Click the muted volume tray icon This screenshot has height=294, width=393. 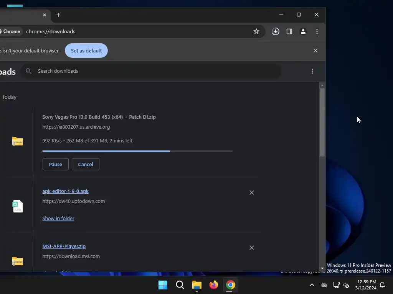point(346,285)
